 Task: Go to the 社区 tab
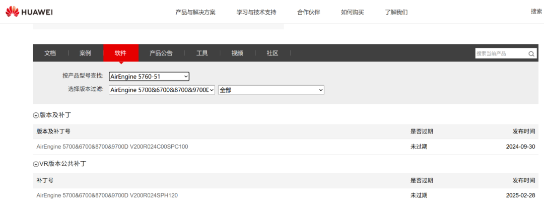(272, 53)
